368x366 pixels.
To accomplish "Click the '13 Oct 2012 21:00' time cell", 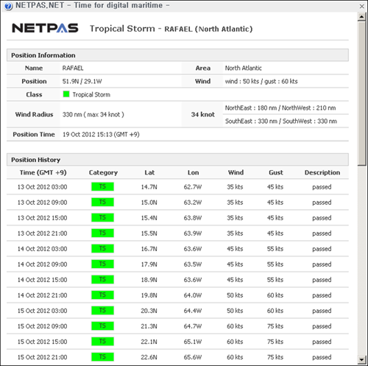I will coord(42,233).
